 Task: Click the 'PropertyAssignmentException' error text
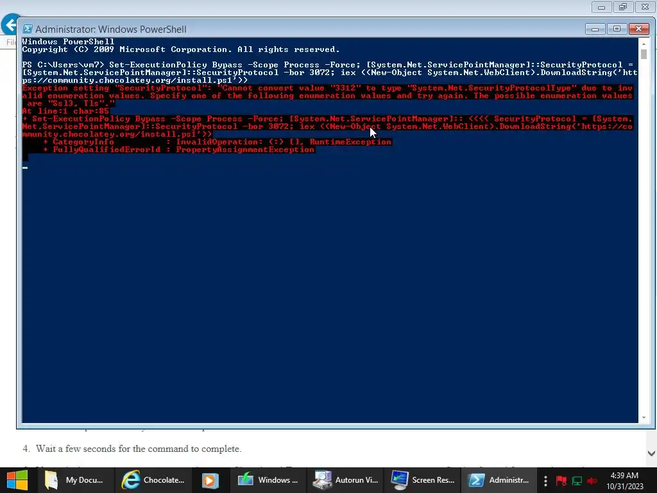click(245, 150)
